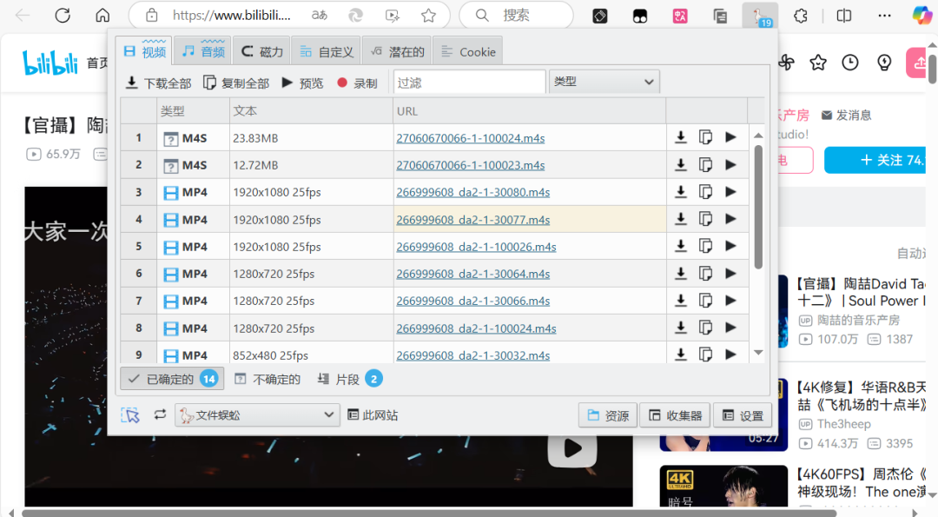Image resolution: width=938 pixels, height=517 pixels.
Task: Copy the first M4S URL using its copy icon
Action: [x=705, y=137]
